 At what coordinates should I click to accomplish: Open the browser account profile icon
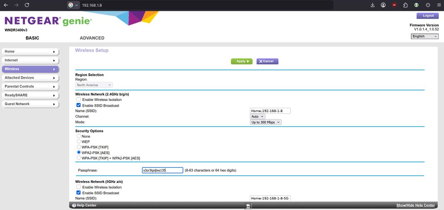coord(383,5)
